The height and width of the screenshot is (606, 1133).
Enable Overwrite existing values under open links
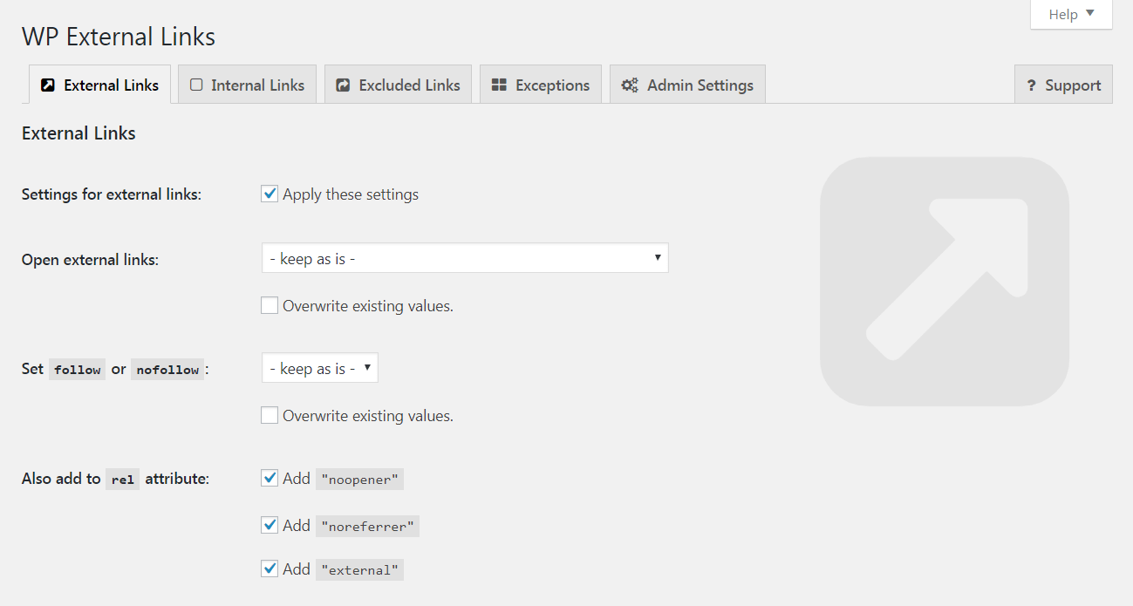[270, 305]
